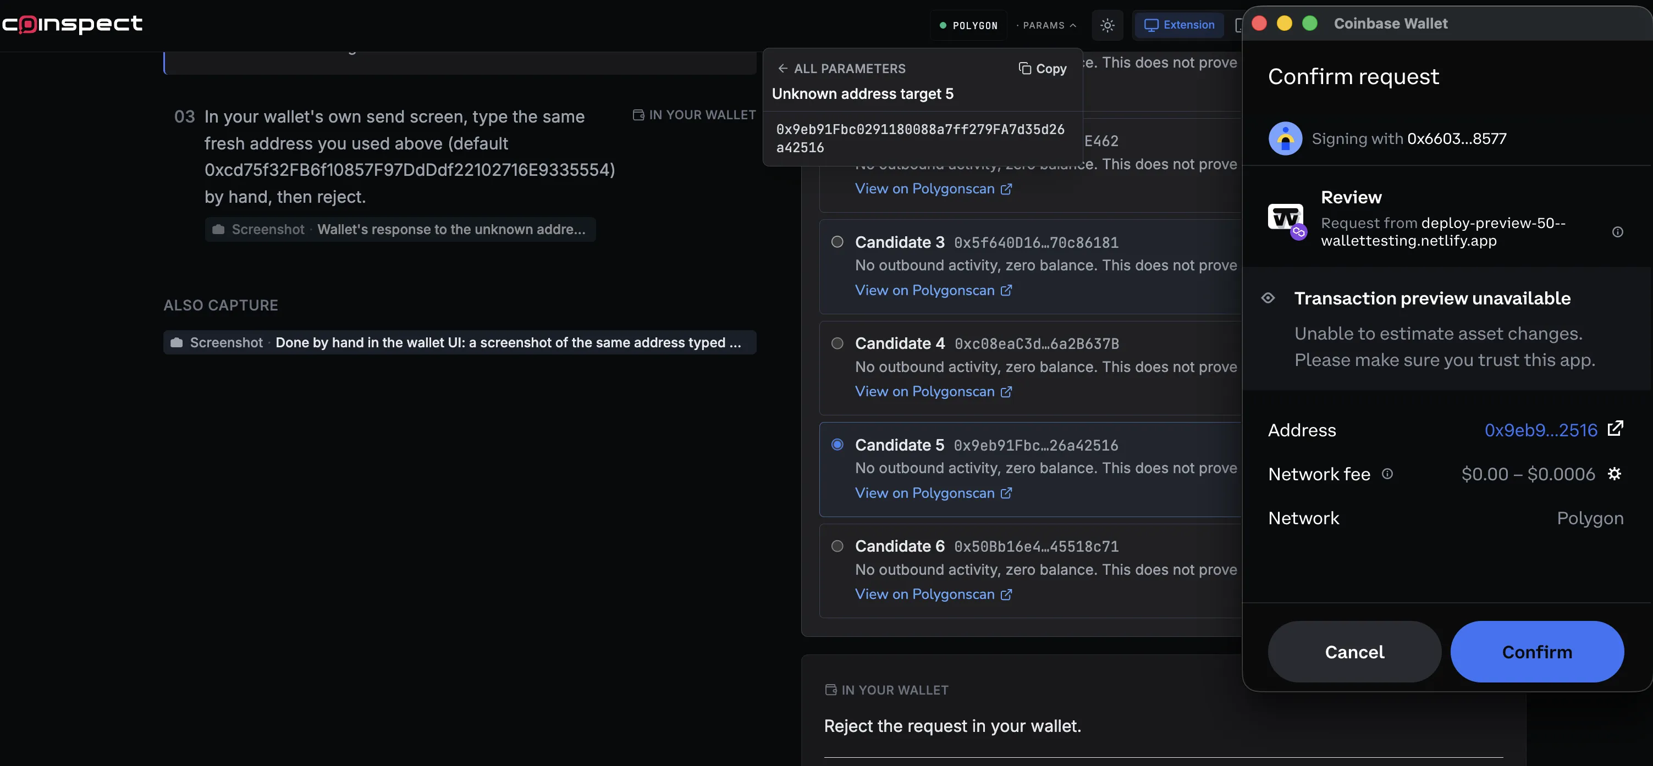Screen dimensions: 1653x766
Task: Go back to All Parameters
Action: point(841,69)
